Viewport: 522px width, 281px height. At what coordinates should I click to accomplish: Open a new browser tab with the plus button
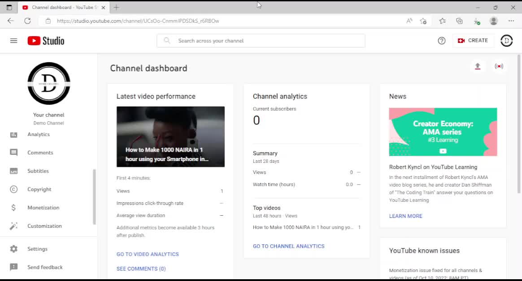point(116,7)
